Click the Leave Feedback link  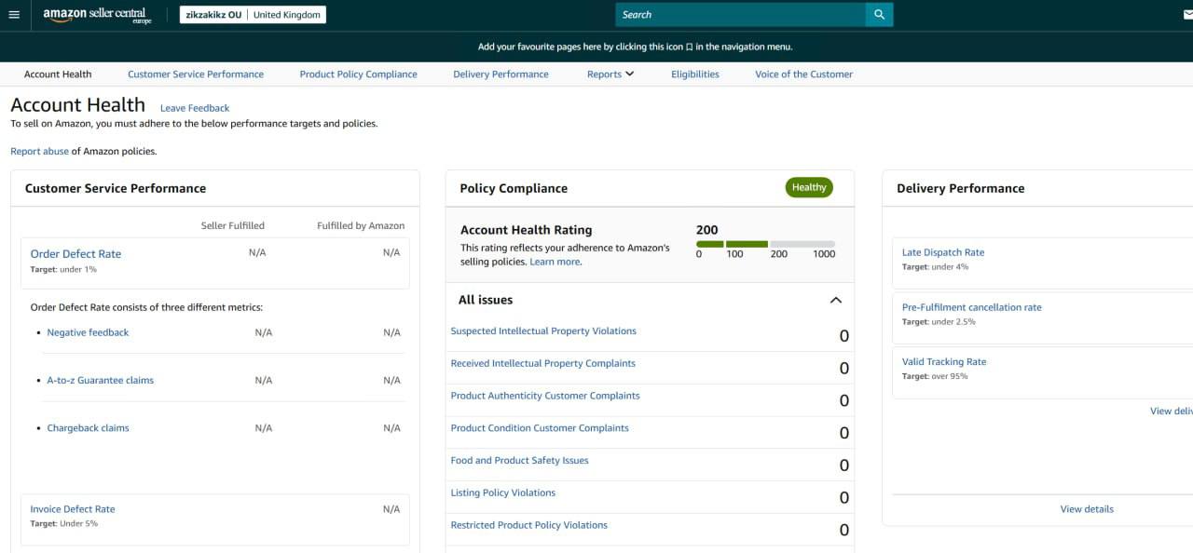[195, 108]
